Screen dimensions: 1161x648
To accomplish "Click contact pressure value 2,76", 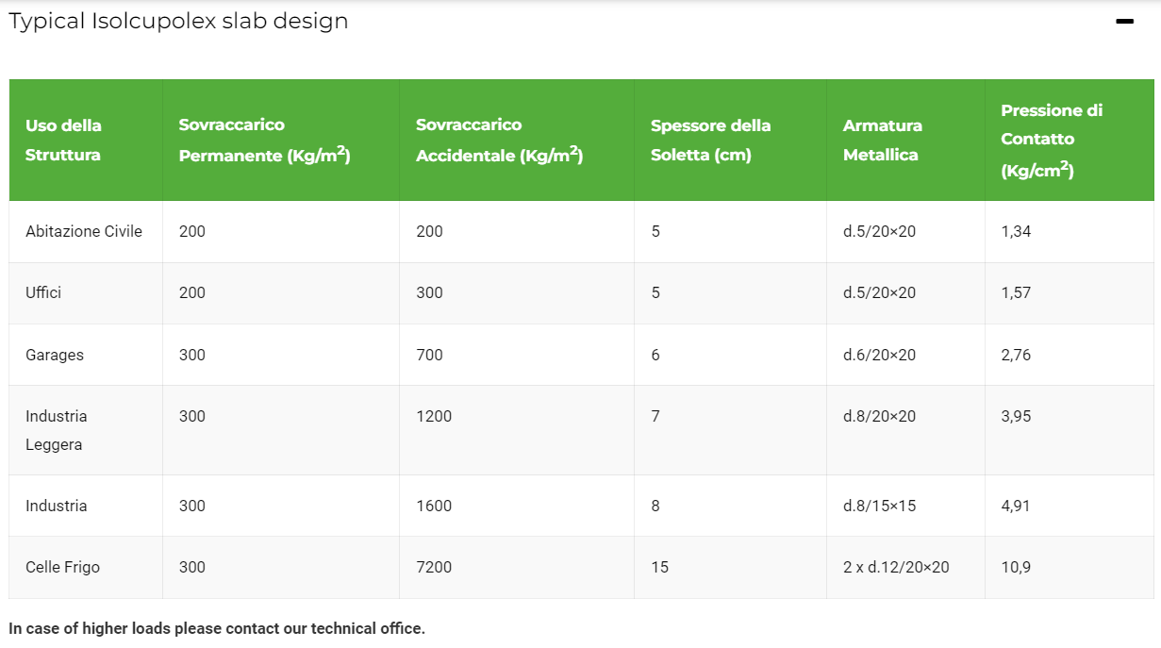I will pyautogui.click(x=1070, y=355).
